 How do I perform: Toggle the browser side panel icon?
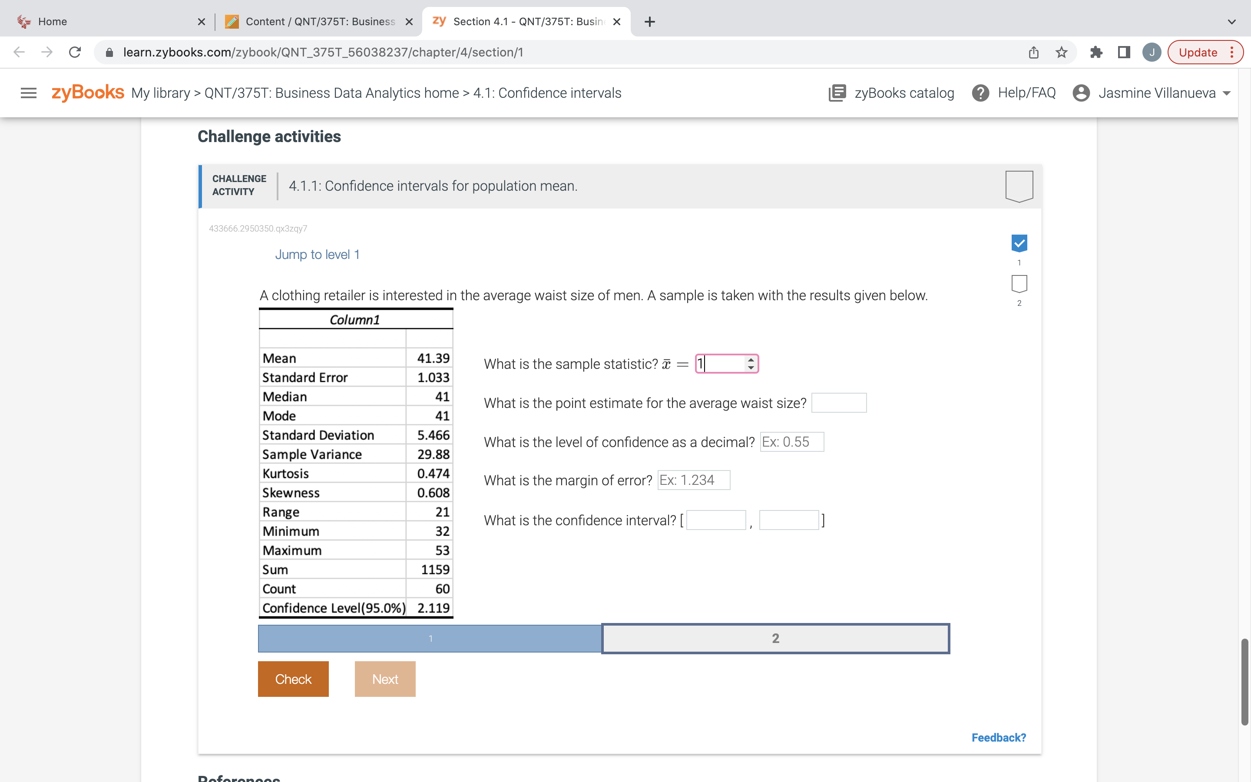1124,52
